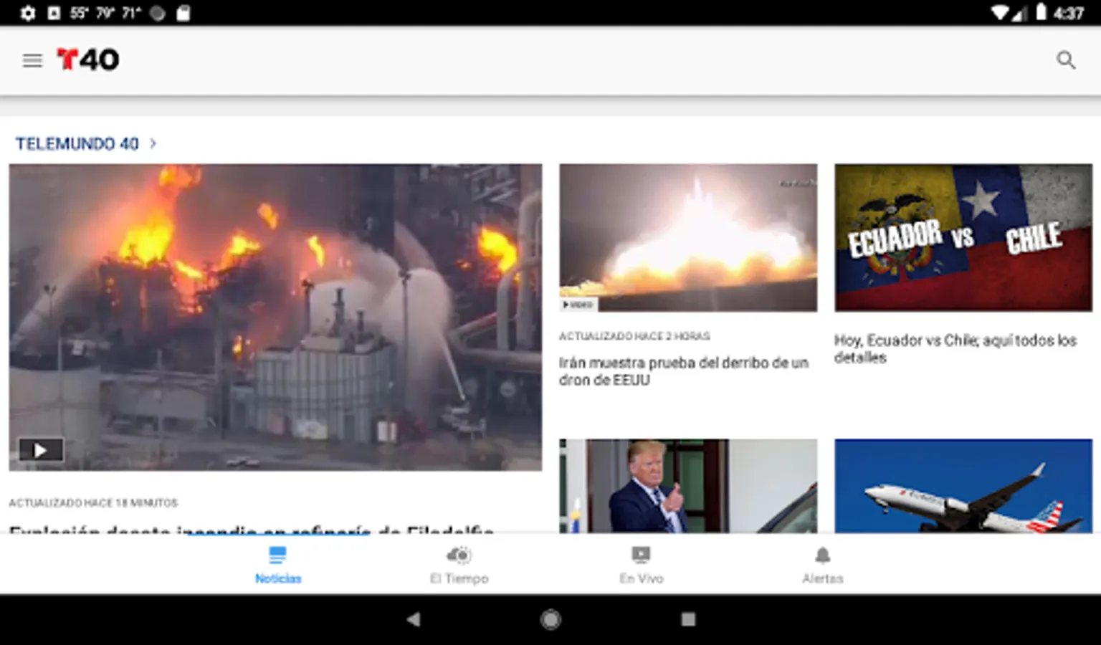1101x645 pixels.
Task: Read 'Hoy, Ecuador vs Chile' article headline
Action: 955,349
